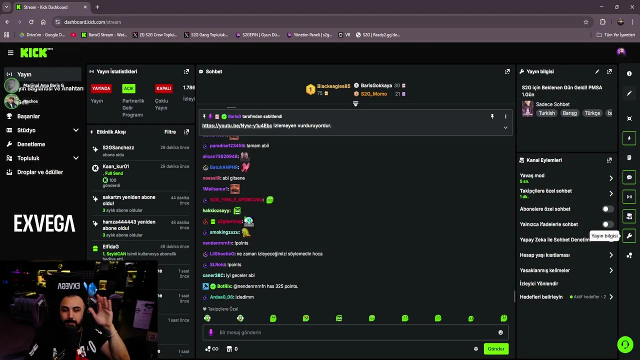Open pinned message three-dot menu
The image size is (640, 360).
pyautogui.click(x=505, y=116)
